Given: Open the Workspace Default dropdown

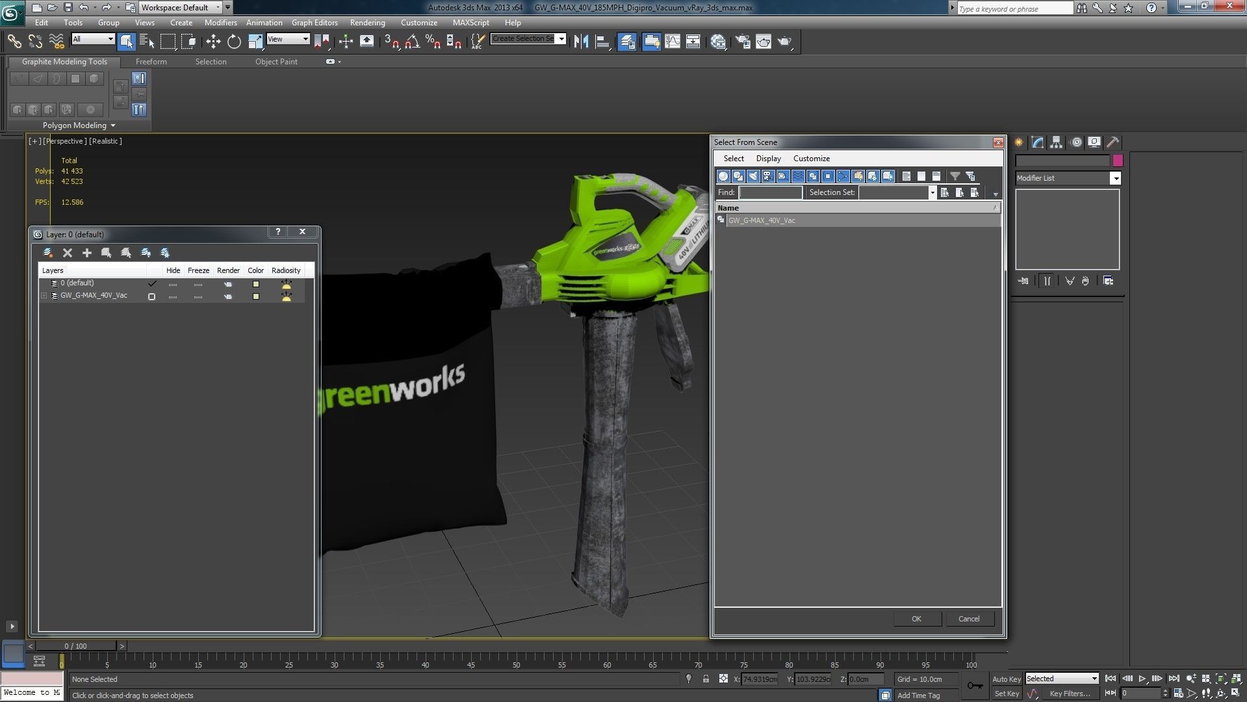Looking at the screenshot, I should 181,8.
